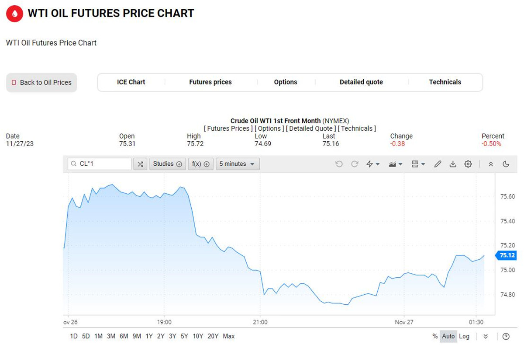Open chart settings gear icon
The image size is (524, 345).
468,164
